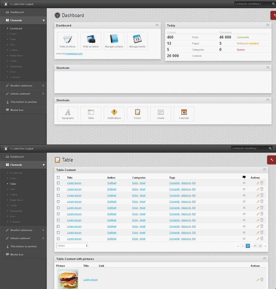Click the Forms clipboard shortcut icon
Screen dimensions: 276x289
tap(137, 114)
